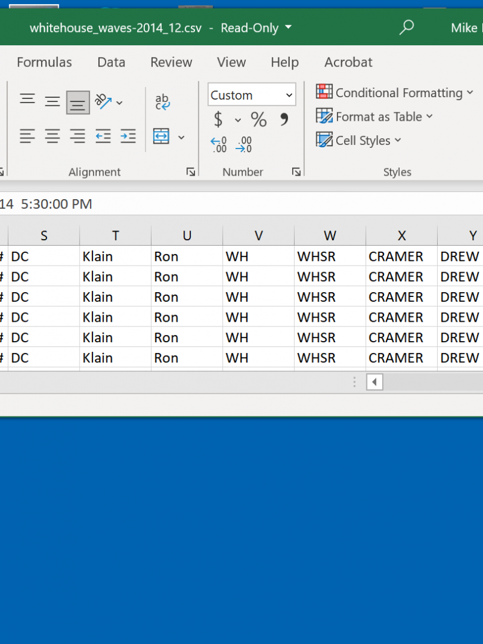Click the Search magnifier icon in title bar
483x644 pixels.
tap(406, 28)
